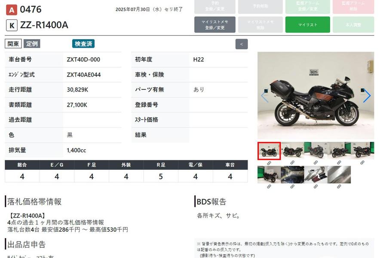The image size is (380, 258).
Task: Click the link icon under the third thumbnail
Action: [316, 163]
